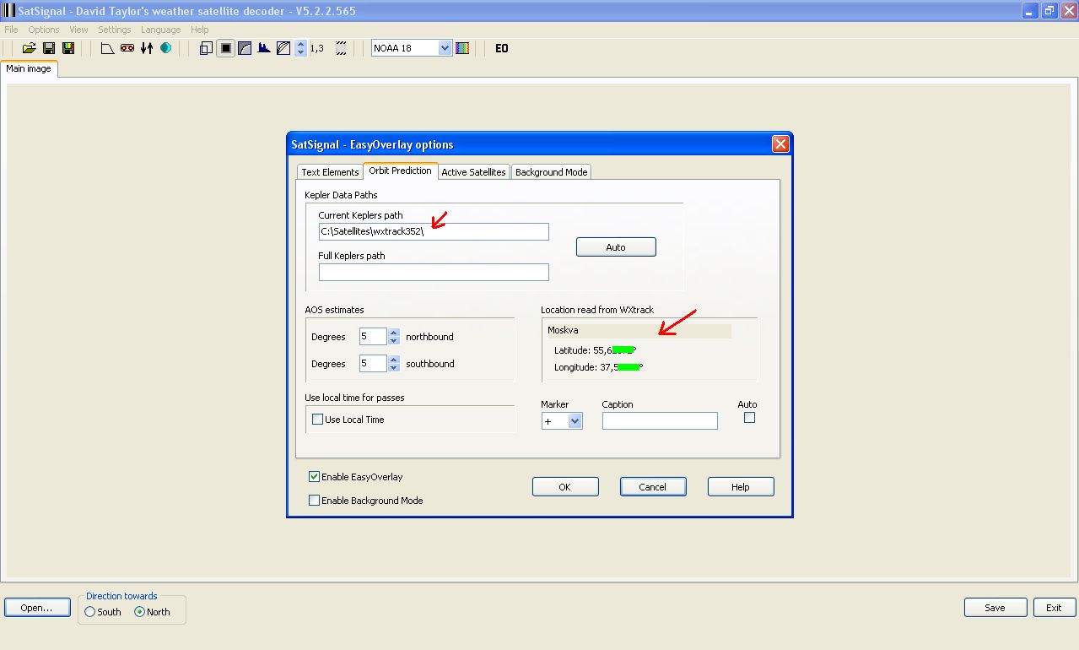The height and width of the screenshot is (650, 1079).
Task: Click the Caption text field
Action: point(660,420)
